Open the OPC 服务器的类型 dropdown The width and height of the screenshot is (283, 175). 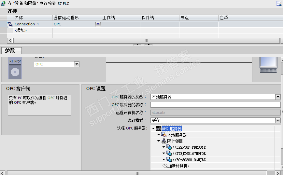point(278,97)
